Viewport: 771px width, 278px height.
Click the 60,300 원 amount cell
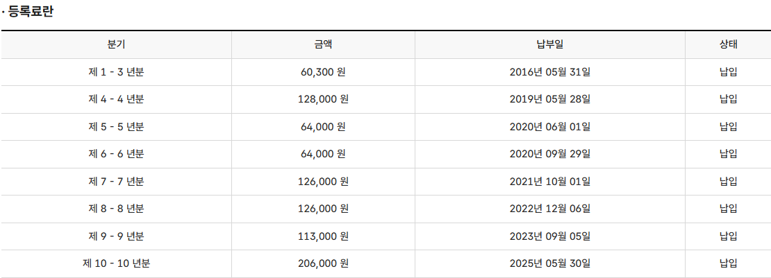click(x=323, y=71)
